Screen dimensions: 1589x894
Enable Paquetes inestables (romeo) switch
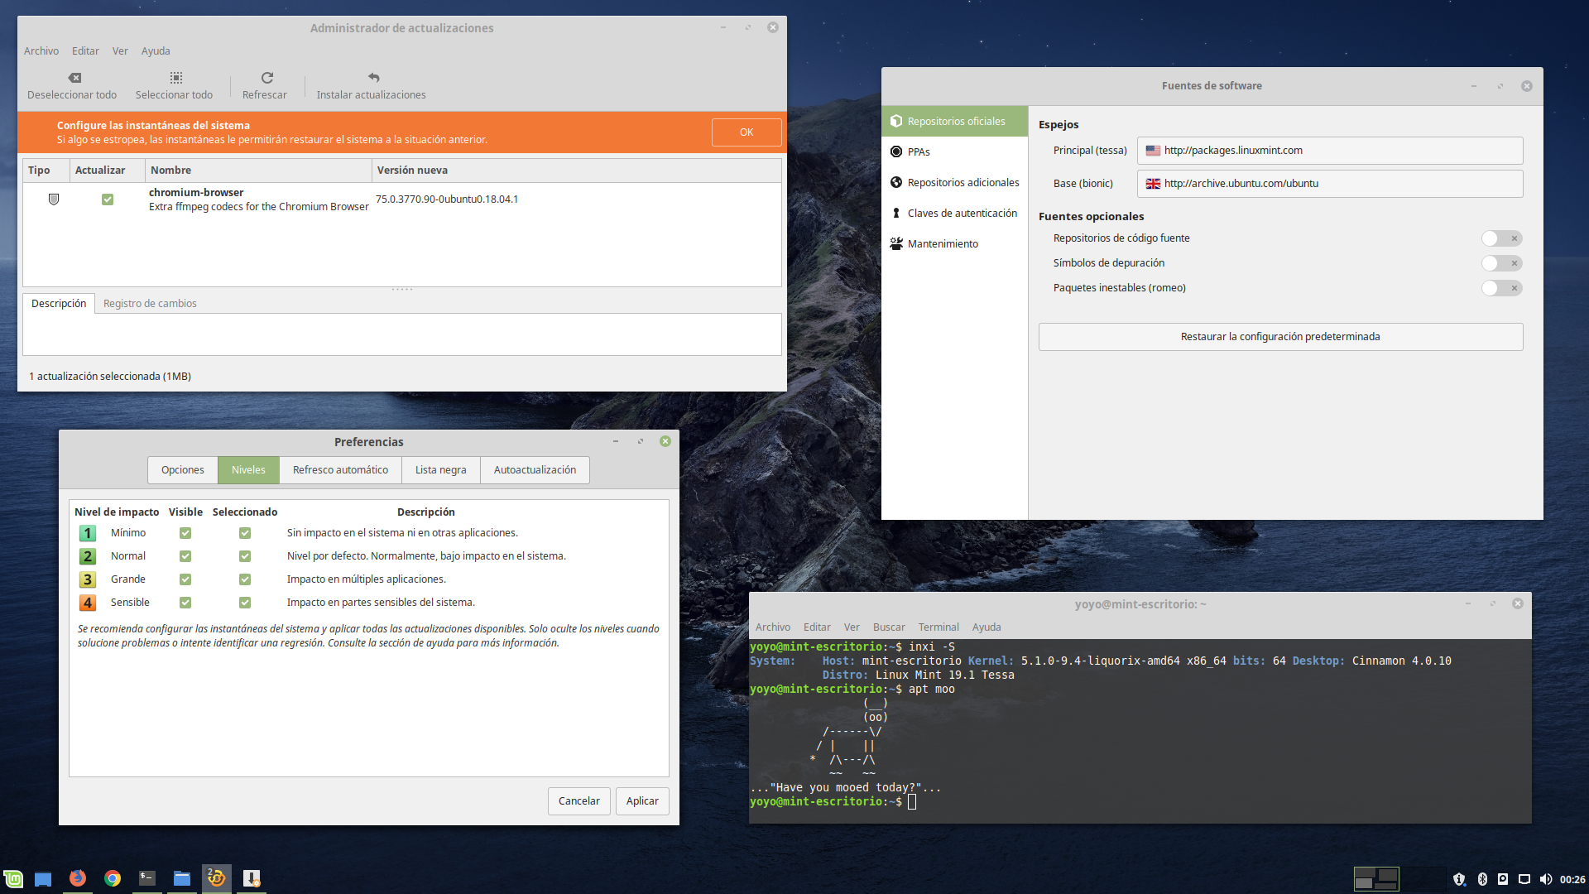pos(1501,288)
